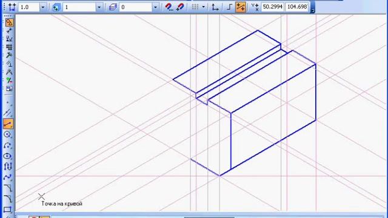Image resolution: width=388 pixels, height=218 pixels.
Task: Open the layers manager icon
Action: click(x=113, y=7)
